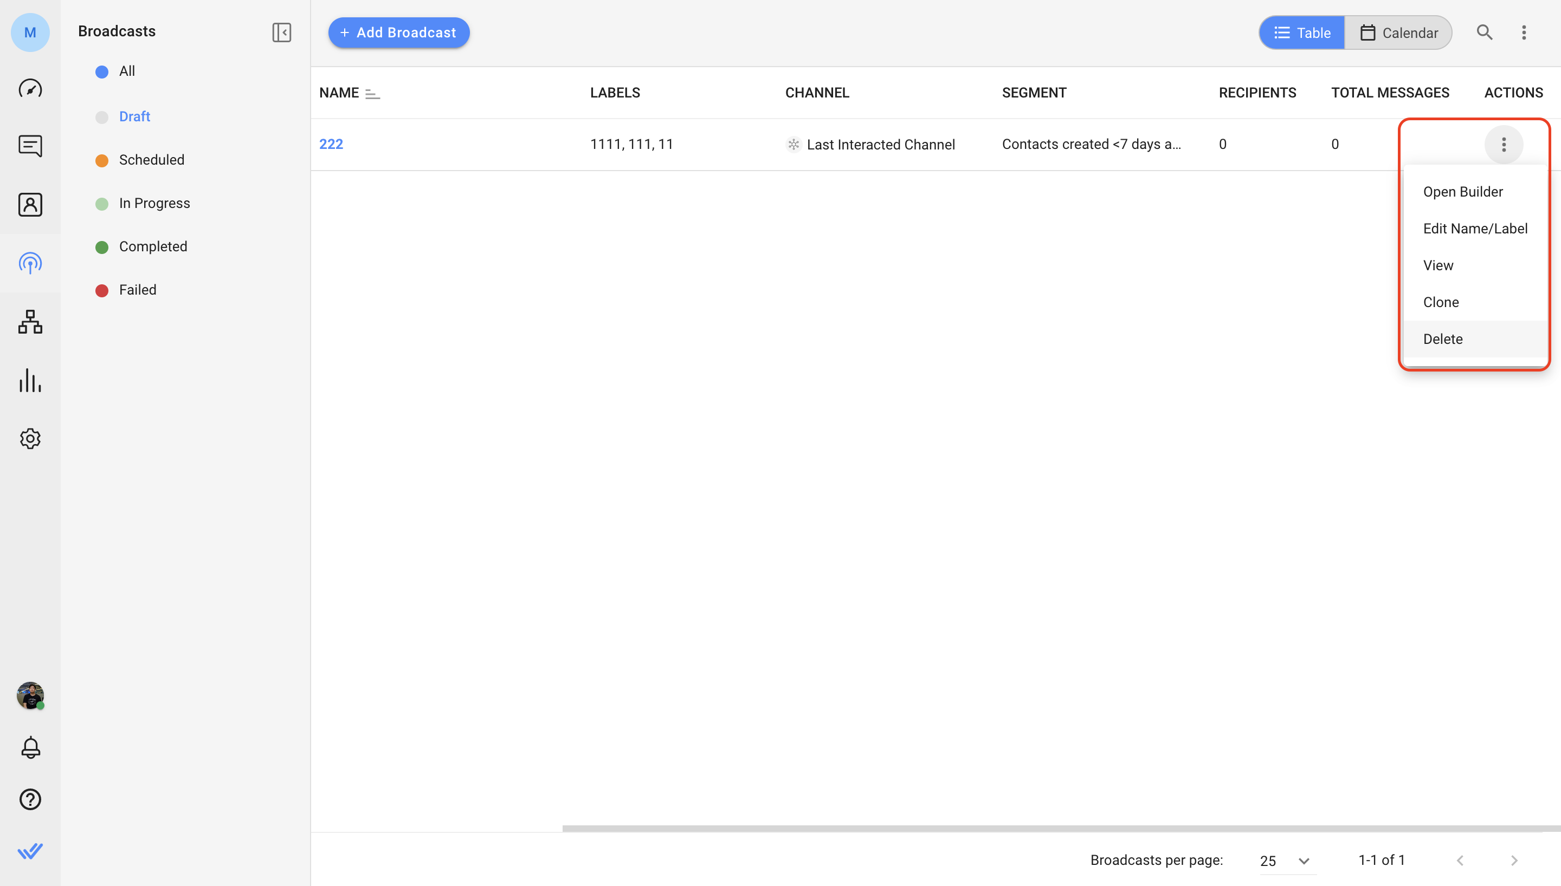Collapse the Broadcasts side panel
Viewport: 1561px width, 886px height.
[281, 32]
